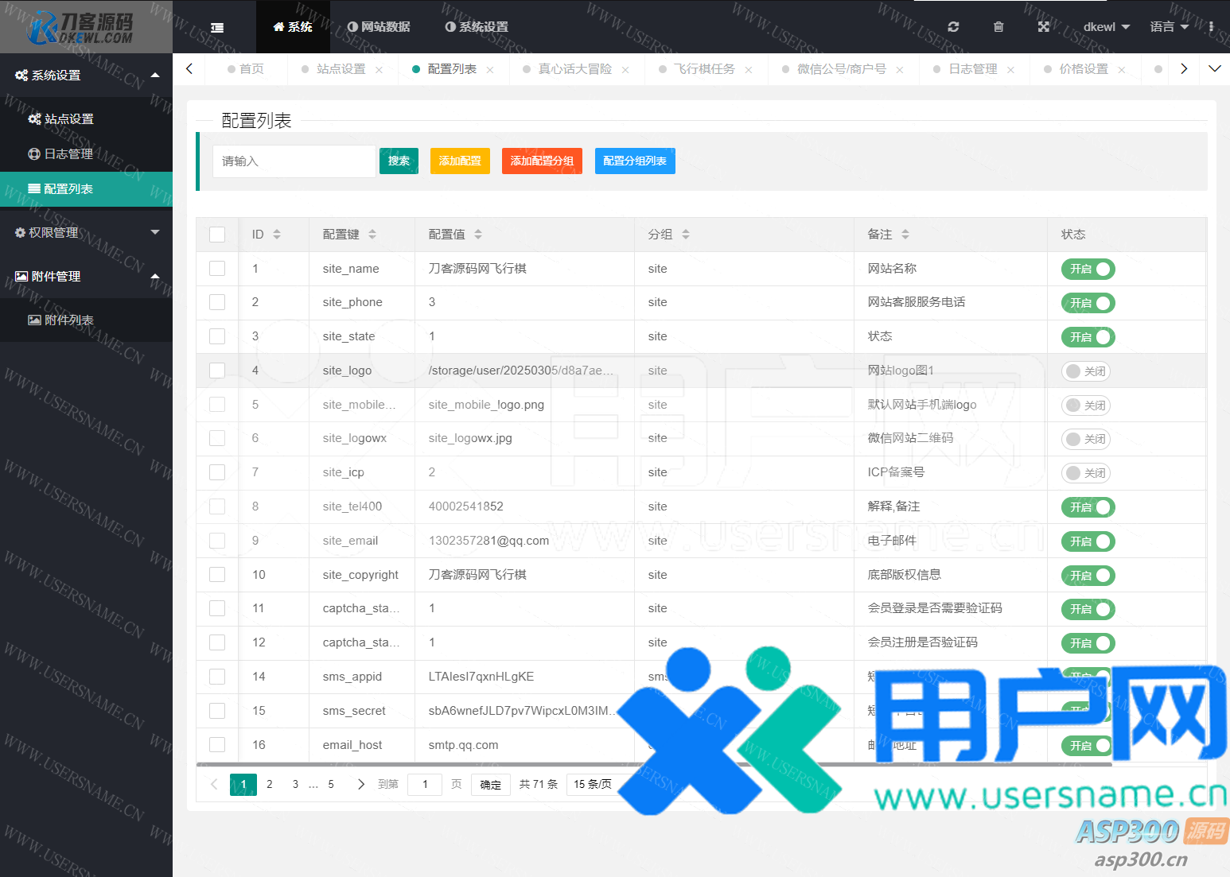The height and width of the screenshot is (877, 1230).
Task: Click the 请输入 search input field
Action: (294, 161)
